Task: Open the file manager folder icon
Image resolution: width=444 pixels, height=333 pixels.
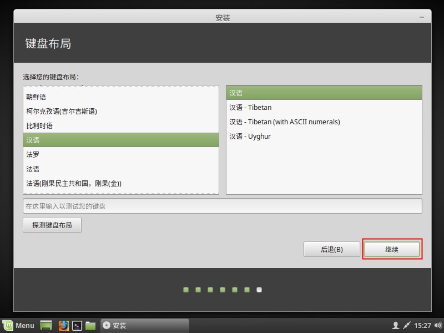Action: 91,325
